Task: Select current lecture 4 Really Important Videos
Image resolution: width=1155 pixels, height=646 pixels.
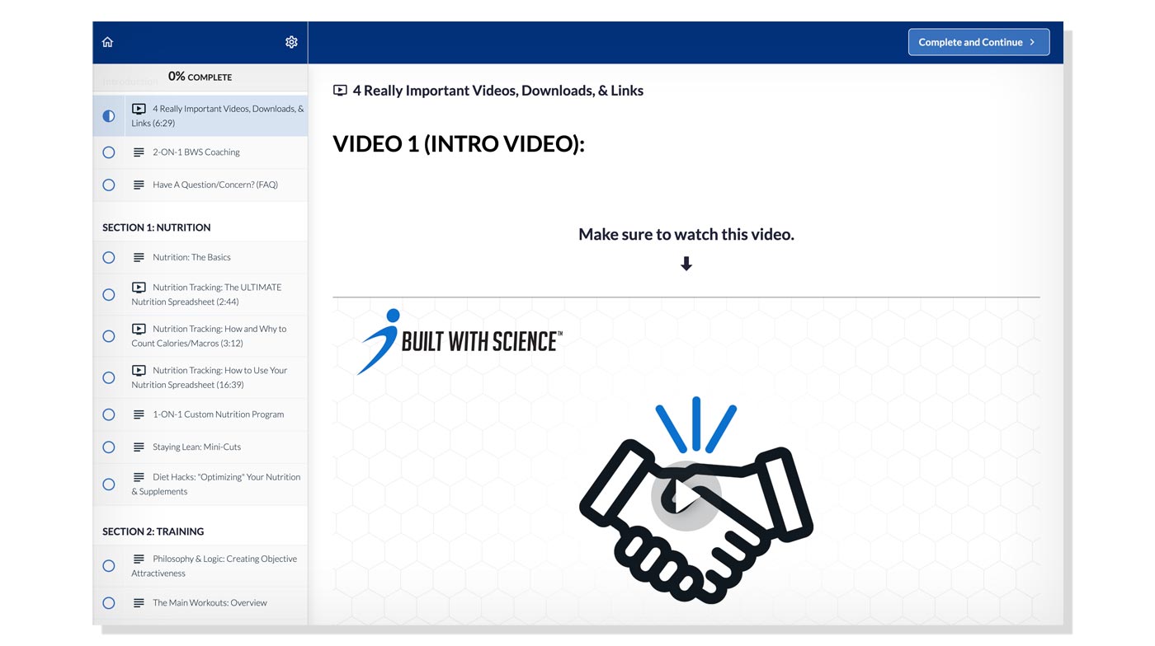Action: click(200, 116)
